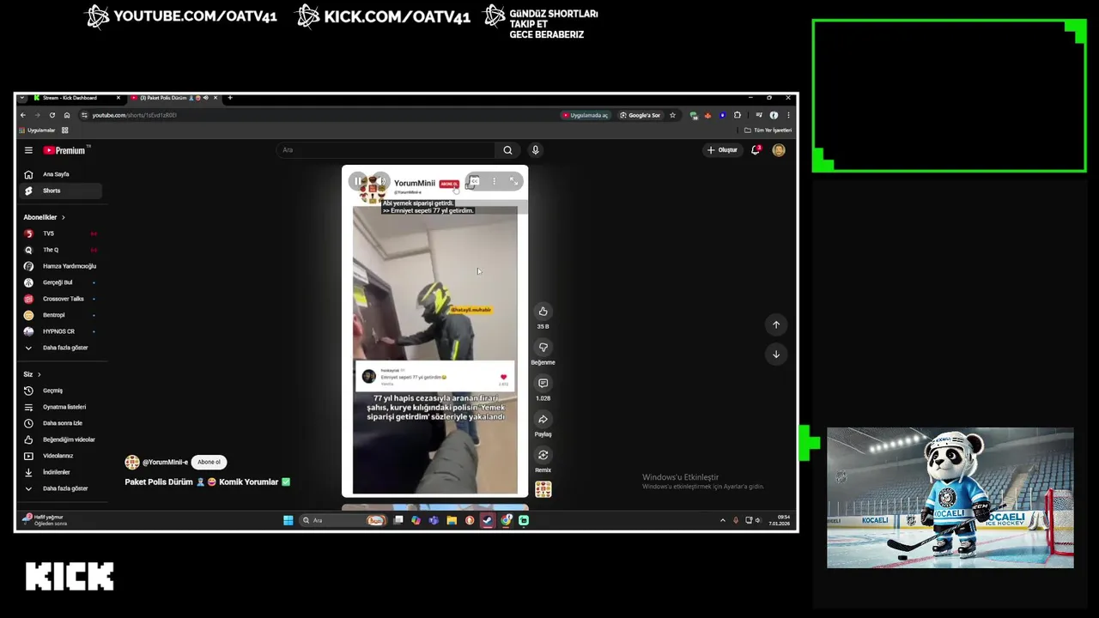Open the sound thumbnail below Remix
The image size is (1099, 618).
click(x=543, y=489)
